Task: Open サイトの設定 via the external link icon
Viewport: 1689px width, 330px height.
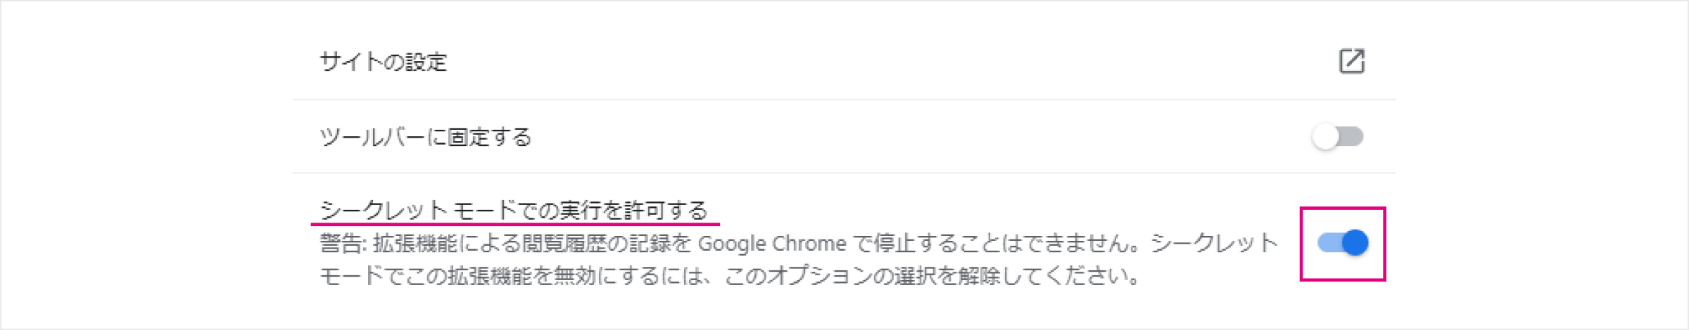Action: 1351,61
